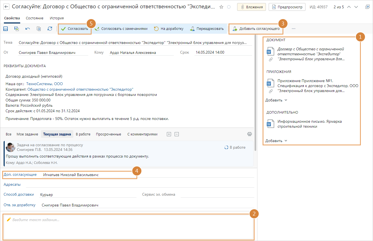This screenshot has width=373, height=241.
Task: Switch to the Состояние tab
Action: point(35,18)
